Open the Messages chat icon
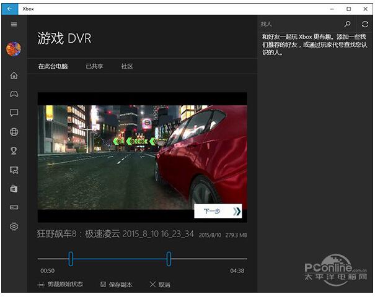The image size is (375, 302). [x=14, y=113]
